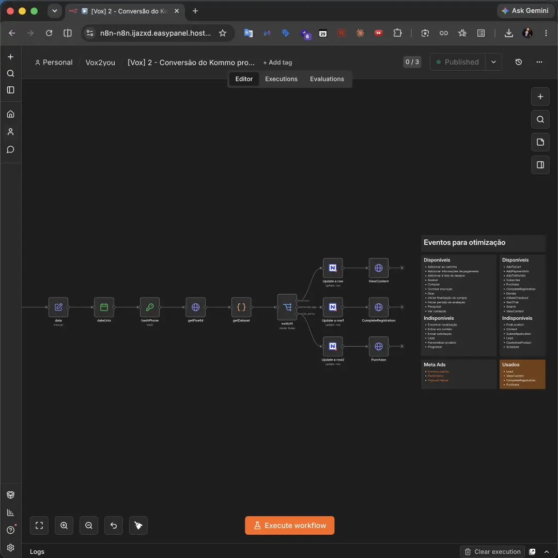Open the workflow three-dots options menu
This screenshot has width=558, height=558.
click(x=539, y=62)
